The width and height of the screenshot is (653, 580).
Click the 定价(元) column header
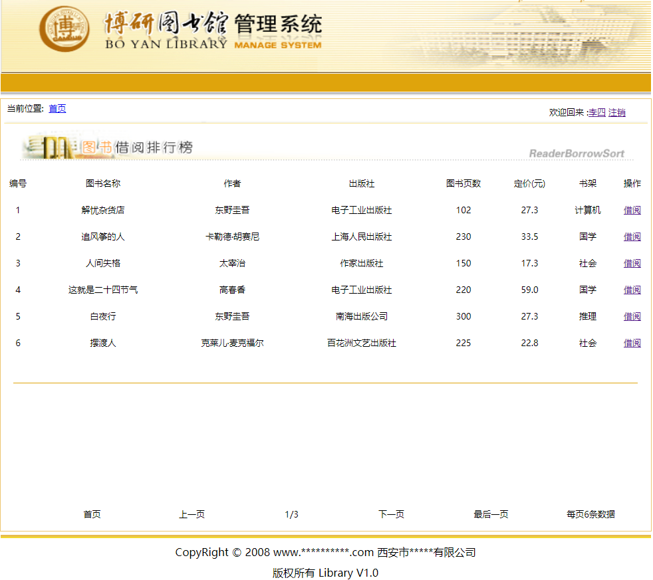(529, 183)
